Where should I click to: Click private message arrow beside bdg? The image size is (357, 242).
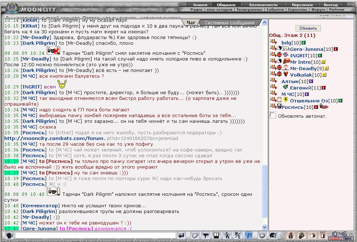pyautogui.click(x=273, y=42)
